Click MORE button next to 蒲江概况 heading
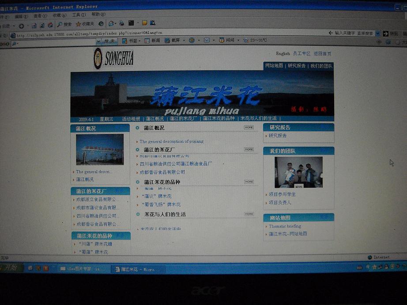Screen dimensions: 407x305 pyautogui.click(x=249, y=127)
